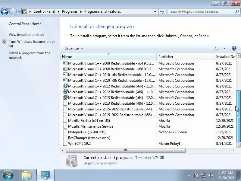Open the Windows Start orb
The width and height of the screenshot is (241, 181).
(x=8, y=175)
